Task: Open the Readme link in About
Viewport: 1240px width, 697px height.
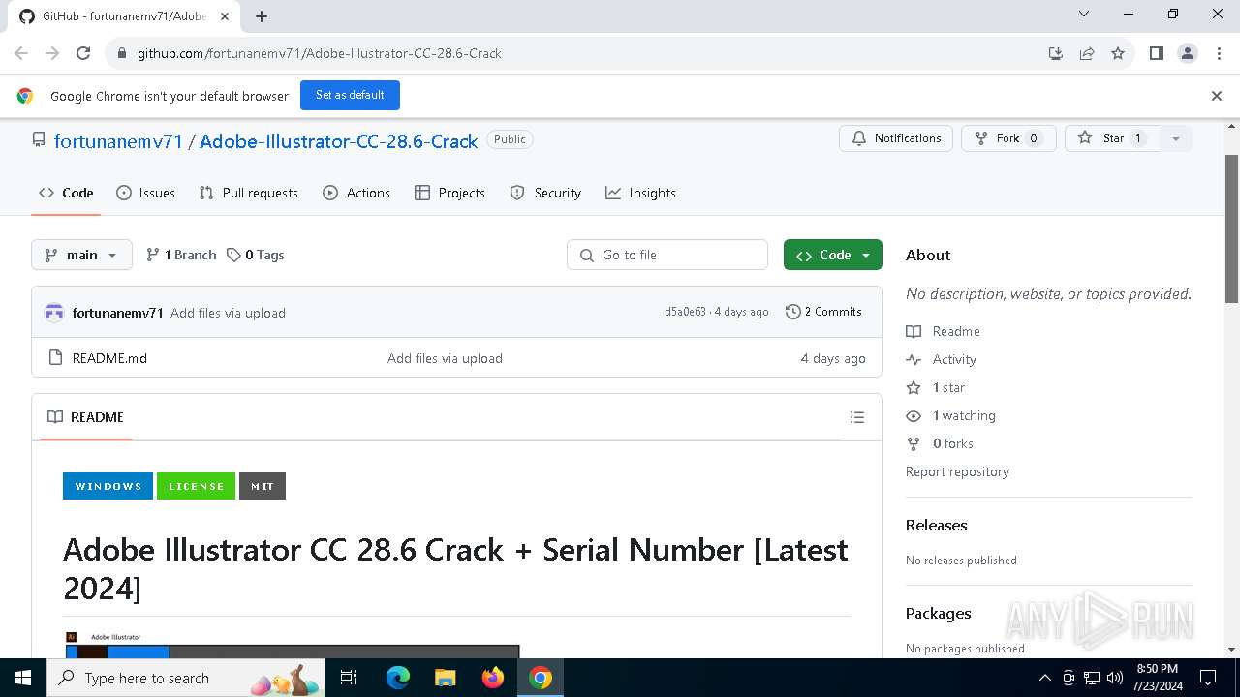Action: point(944,331)
